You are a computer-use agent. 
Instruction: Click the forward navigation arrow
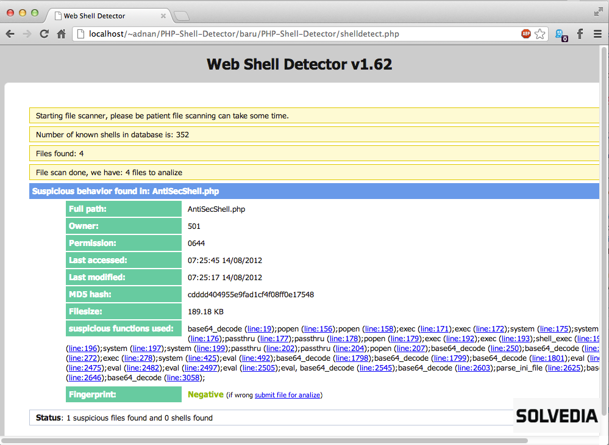(27, 34)
